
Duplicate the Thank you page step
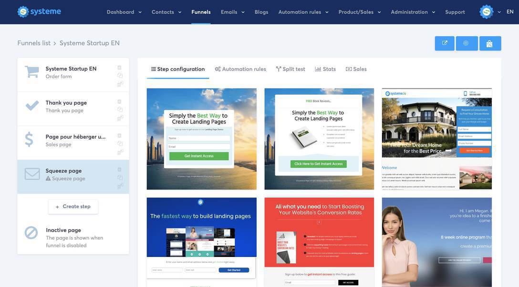pyautogui.click(x=120, y=109)
